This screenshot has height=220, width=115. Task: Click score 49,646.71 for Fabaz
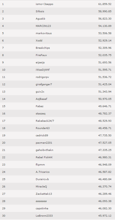105,106
